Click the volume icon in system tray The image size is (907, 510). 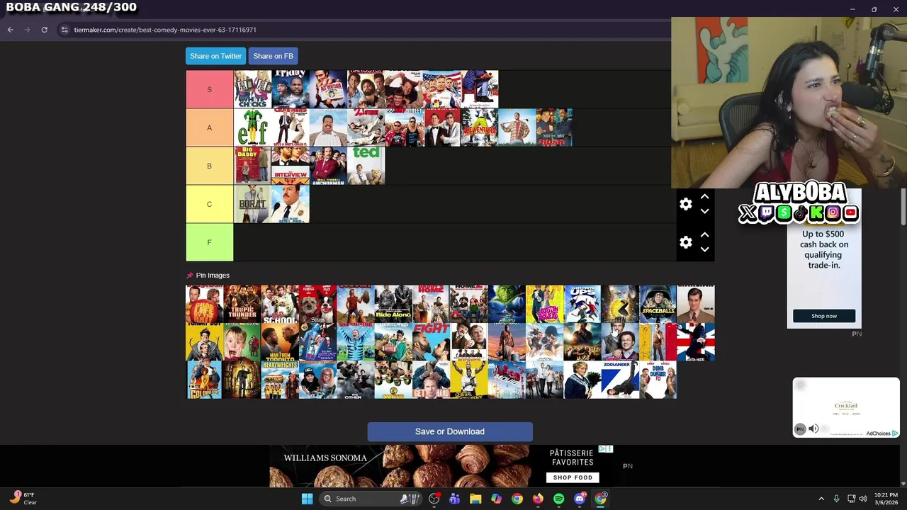863,499
